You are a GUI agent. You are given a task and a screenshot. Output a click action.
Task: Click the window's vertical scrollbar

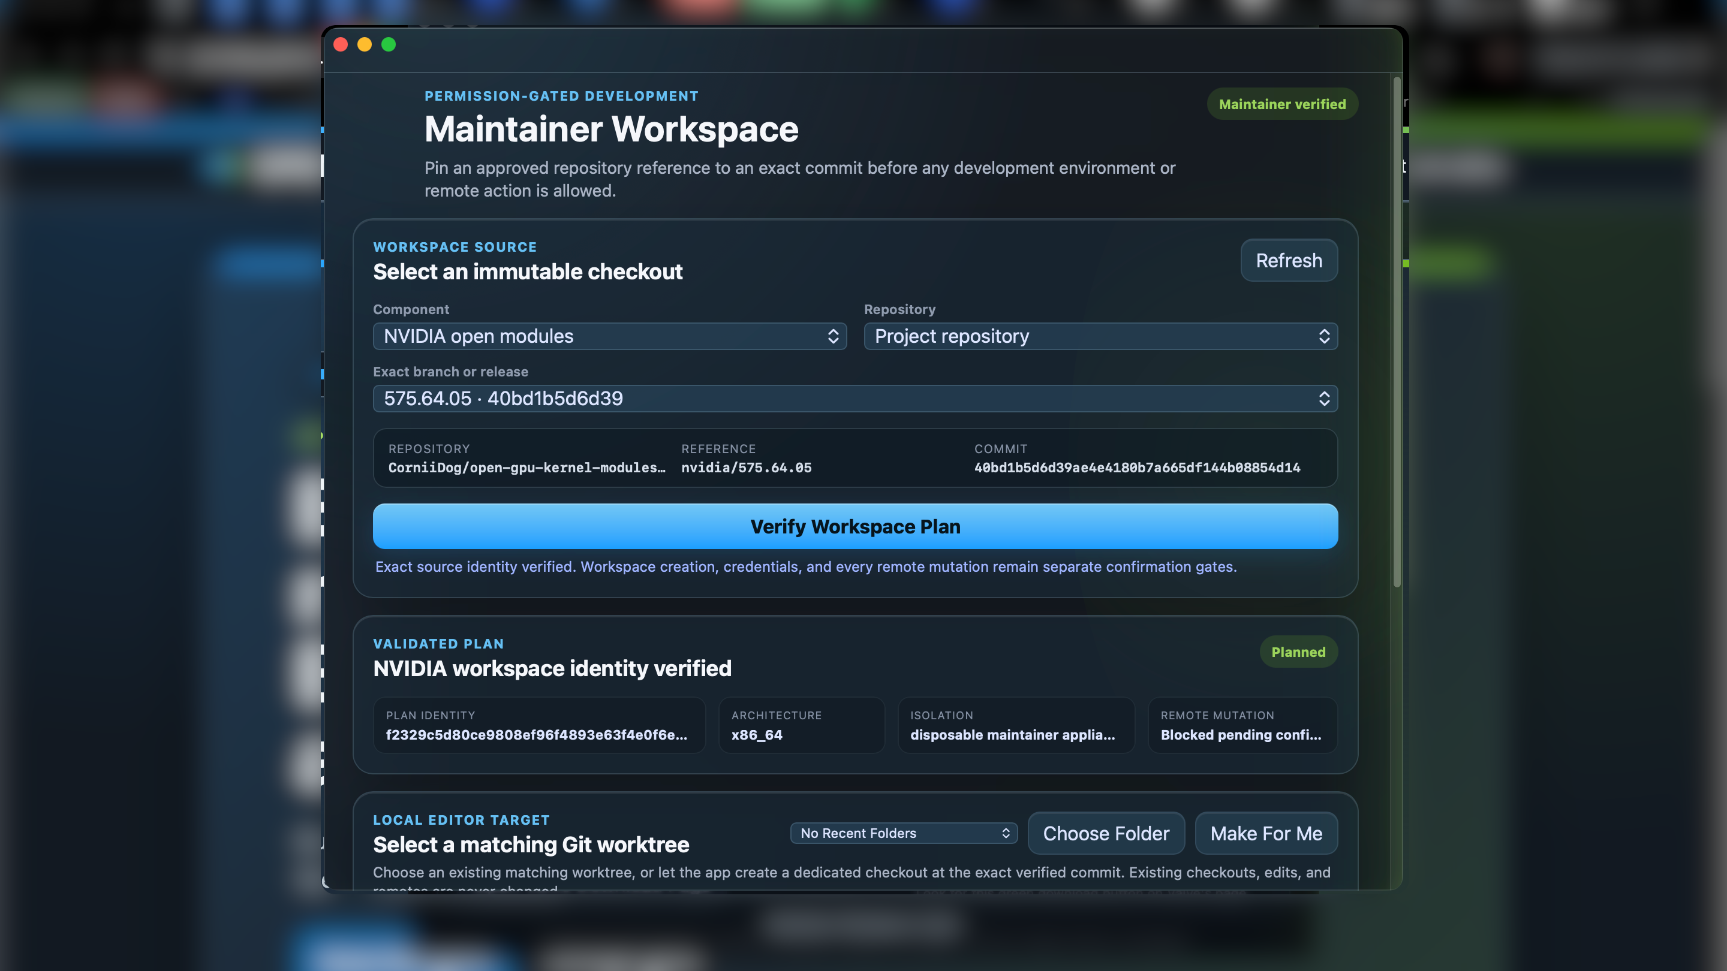coord(1397,331)
